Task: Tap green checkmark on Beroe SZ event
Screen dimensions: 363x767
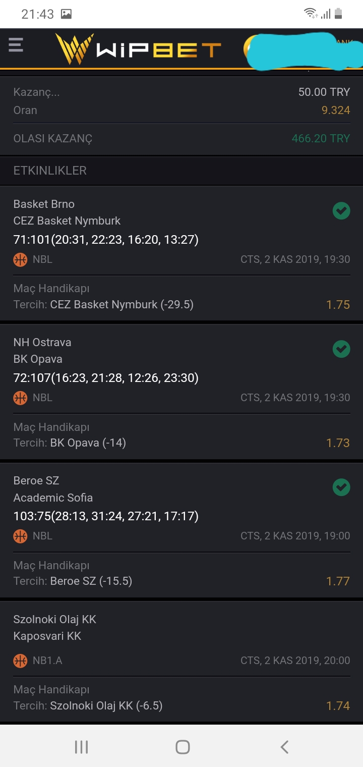Action: point(341,487)
